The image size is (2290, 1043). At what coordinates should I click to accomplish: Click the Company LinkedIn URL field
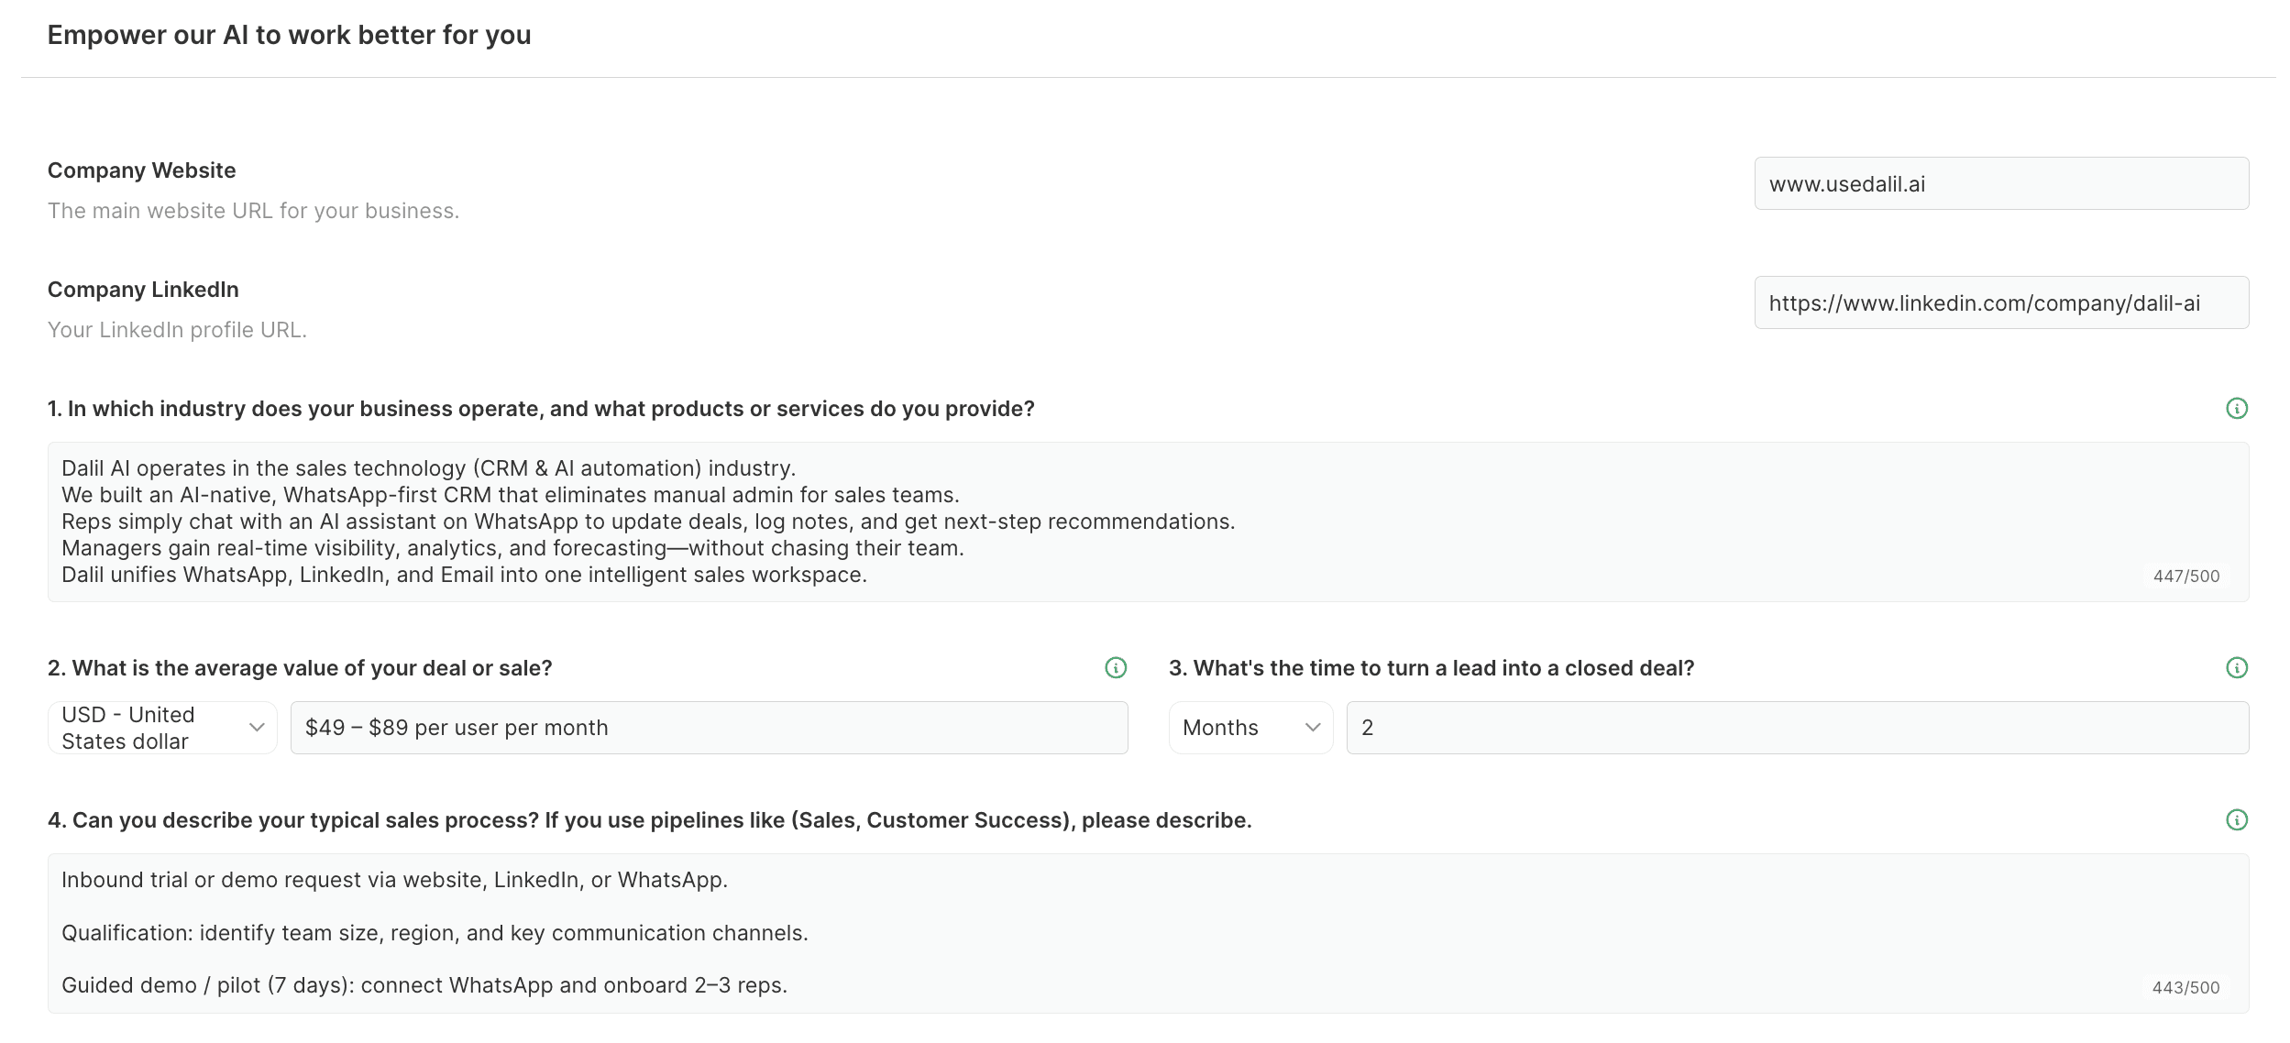2000,303
